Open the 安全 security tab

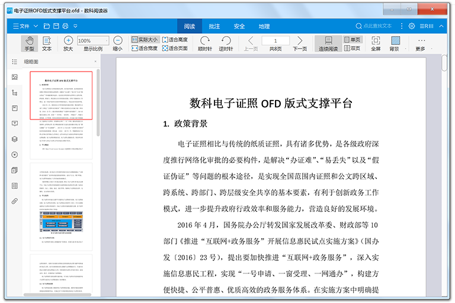[239, 26]
